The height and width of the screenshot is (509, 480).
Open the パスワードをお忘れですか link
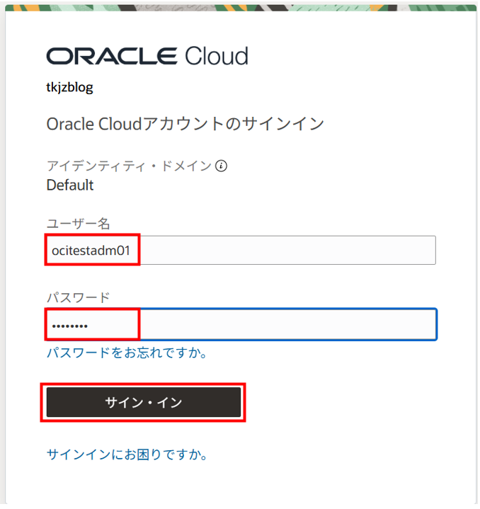coord(127,353)
